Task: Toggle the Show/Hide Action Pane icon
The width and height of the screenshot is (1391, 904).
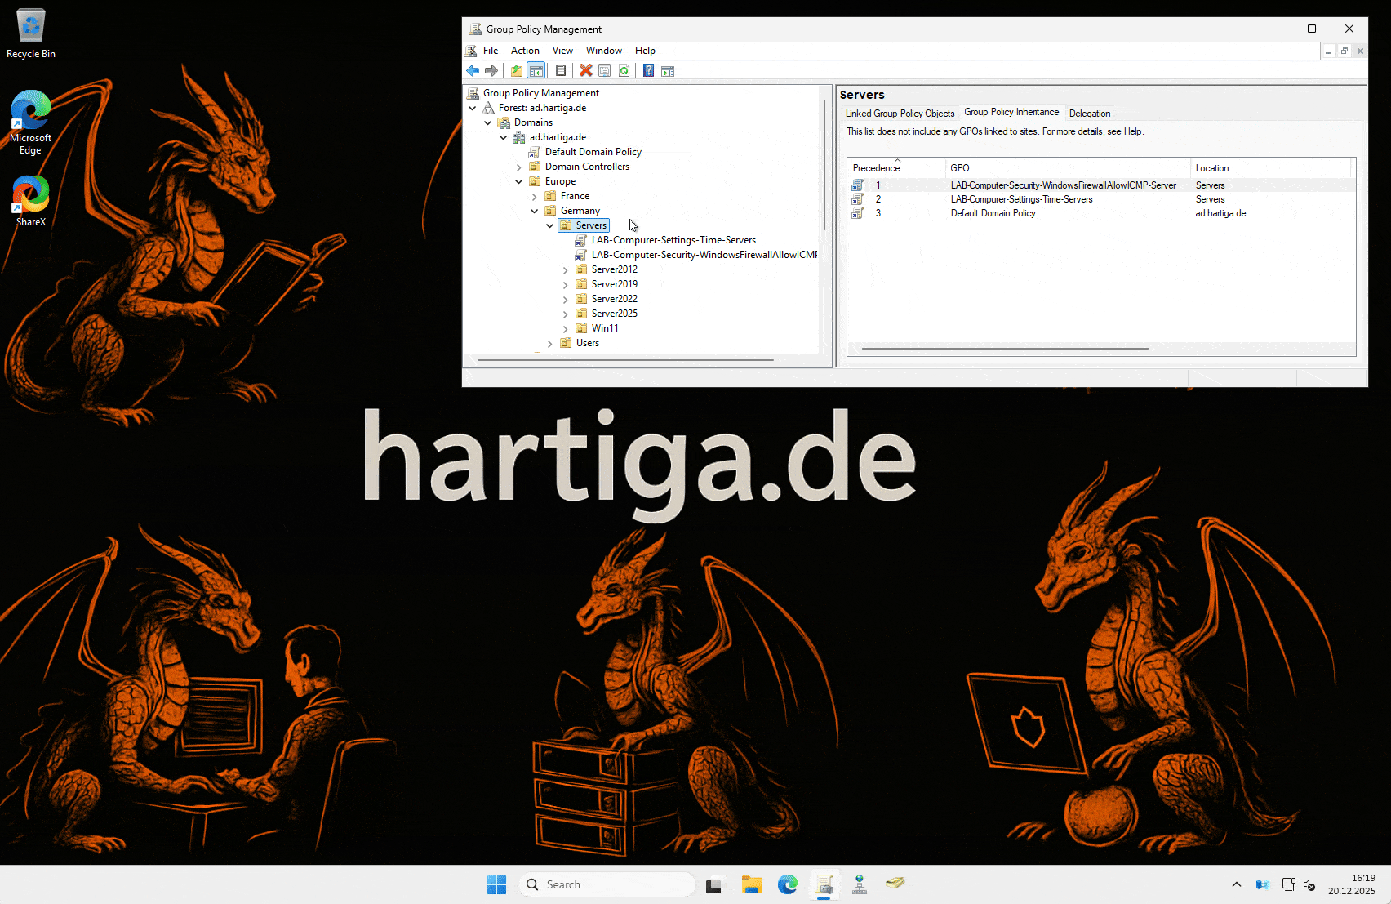Action: (668, 71)
